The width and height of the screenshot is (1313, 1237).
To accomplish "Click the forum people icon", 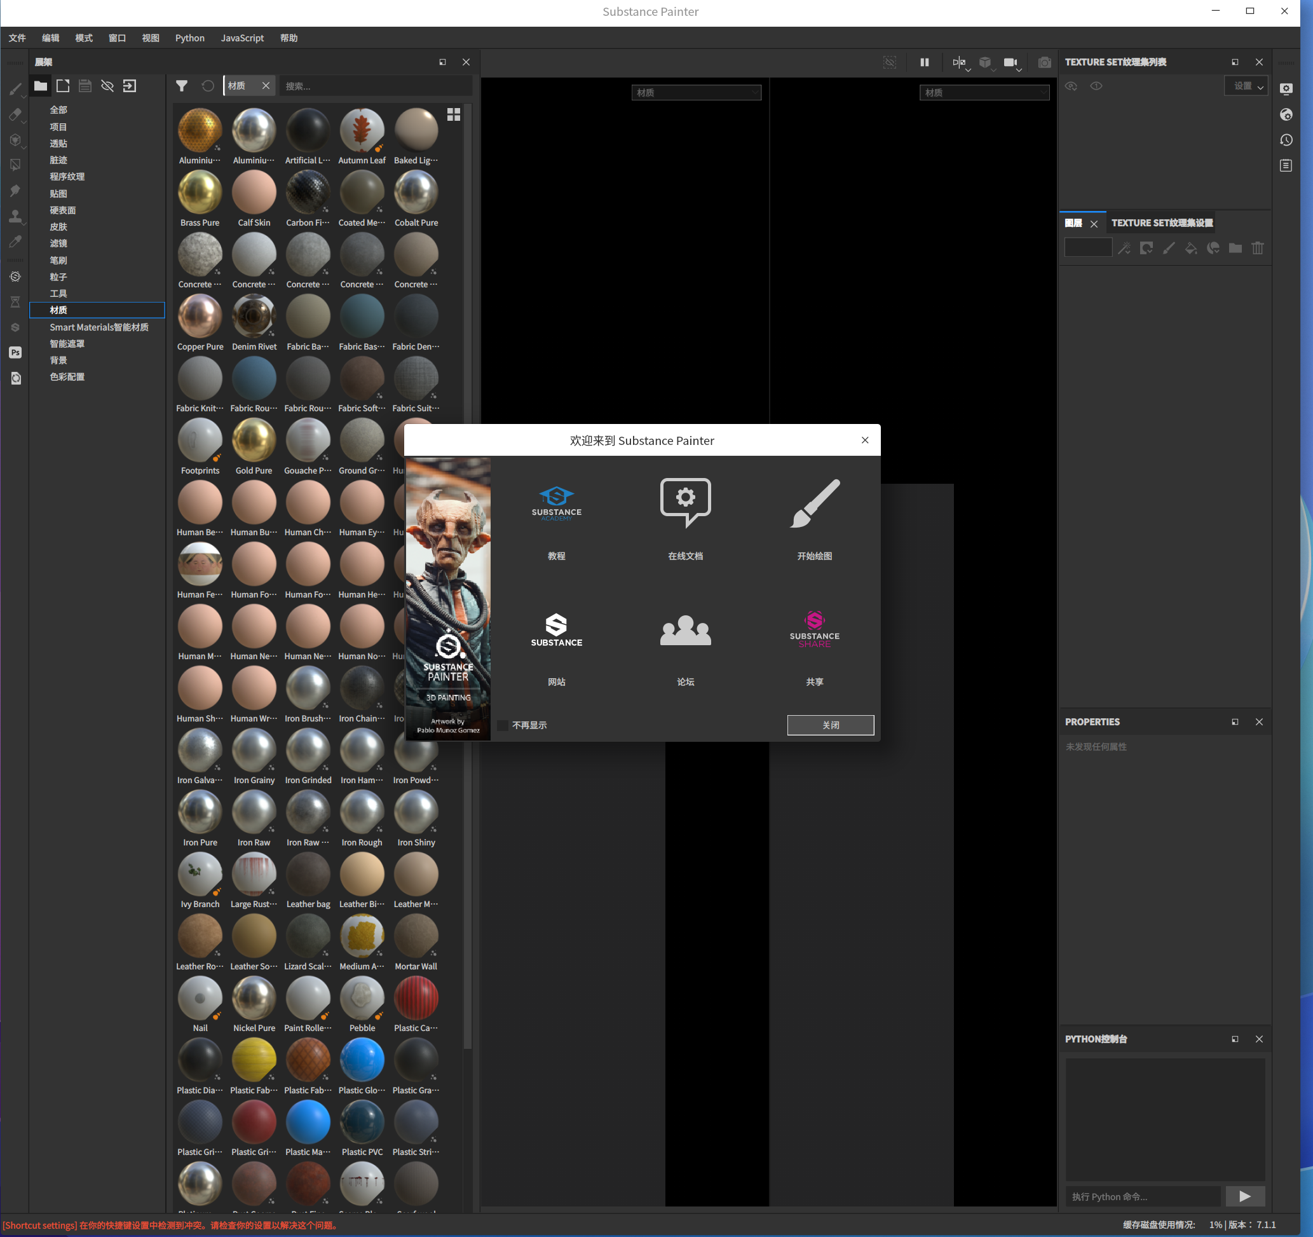I will coord(685,629).
